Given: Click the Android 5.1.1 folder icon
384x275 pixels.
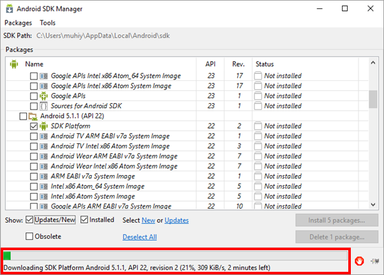Looking at the screenshot, I should 33,116.
